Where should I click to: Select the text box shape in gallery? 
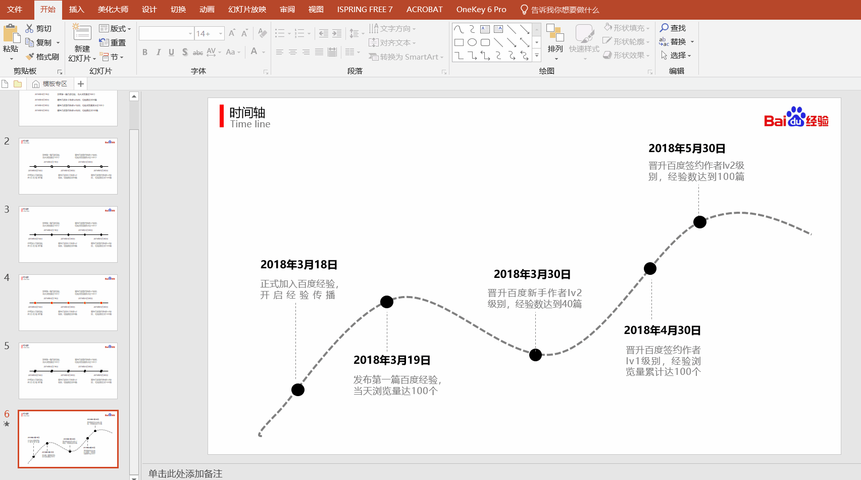click(485, 29)
